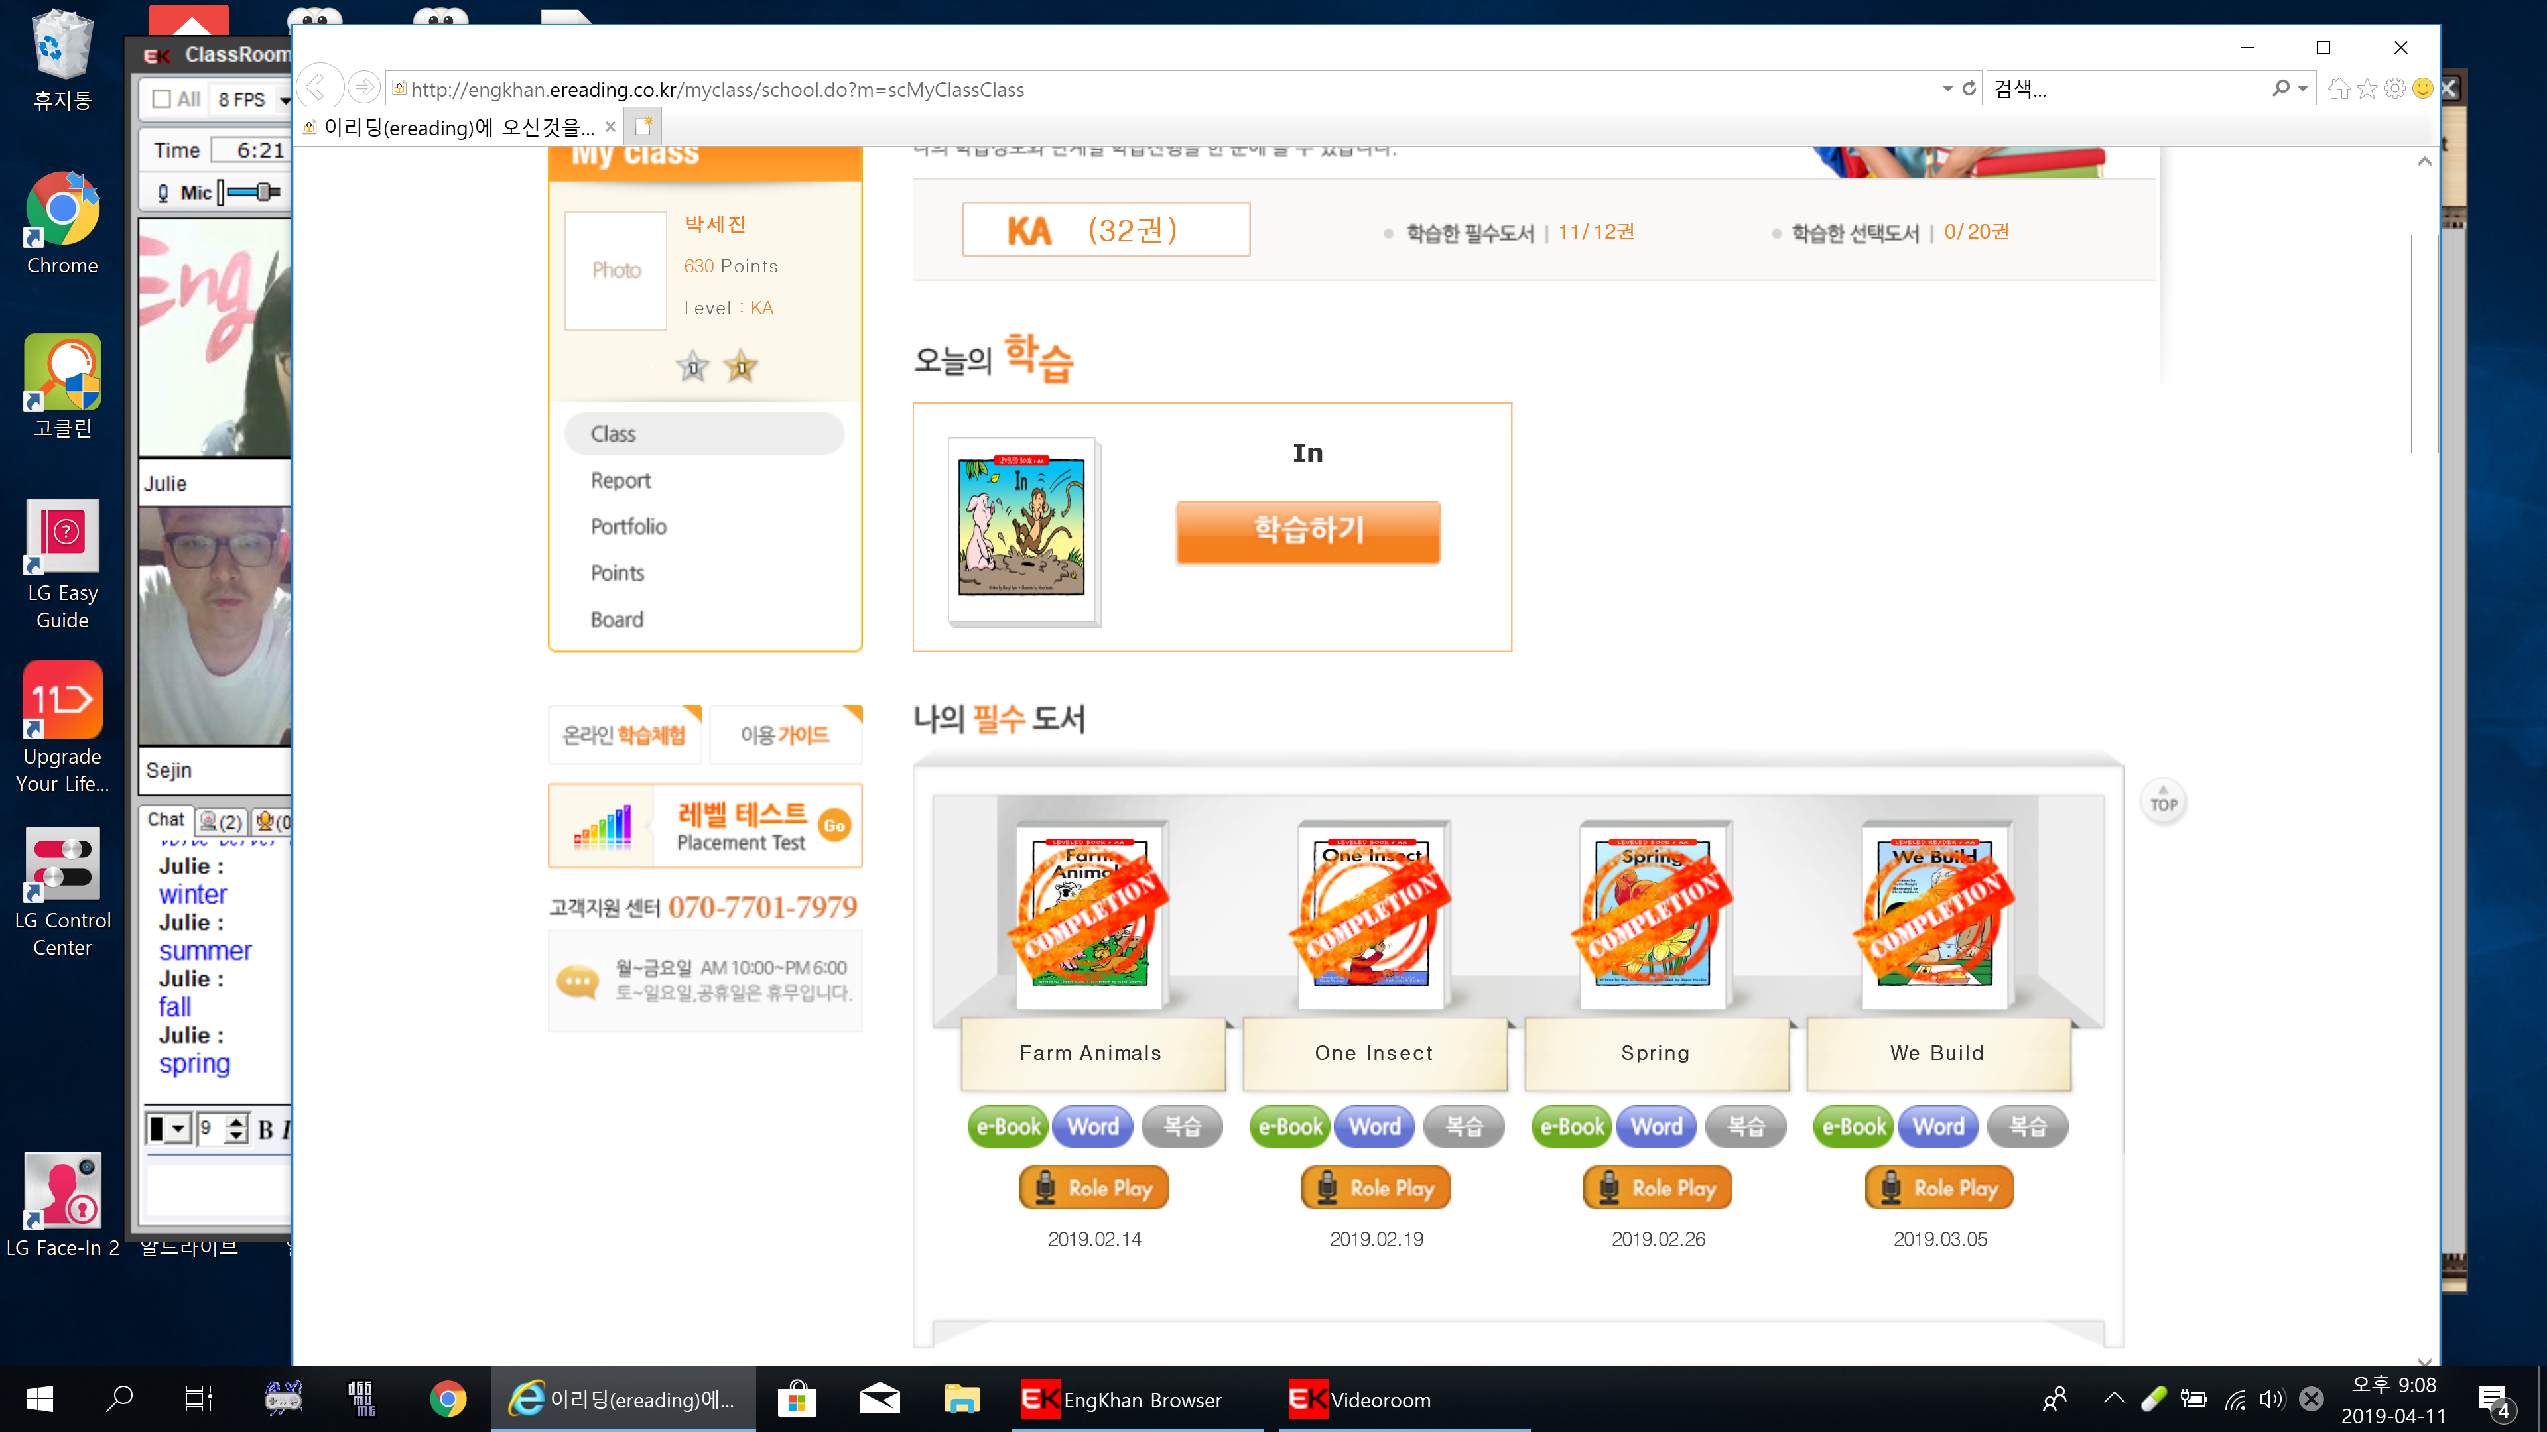Open the Placement Test Go banner
2547x1432 pixels.
(705, 826)
